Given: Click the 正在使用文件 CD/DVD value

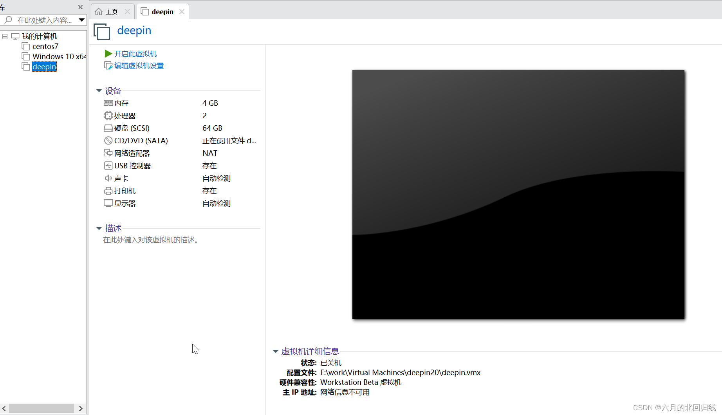Looking at the screenshot, I should point(229,141).
